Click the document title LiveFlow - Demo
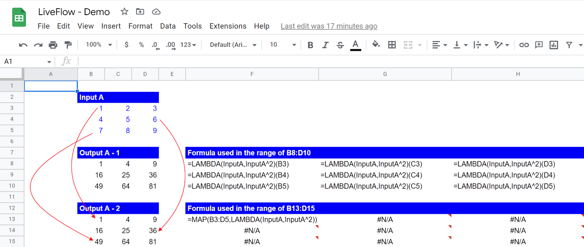This screenshot has height=247, width=584. point(74,12)
